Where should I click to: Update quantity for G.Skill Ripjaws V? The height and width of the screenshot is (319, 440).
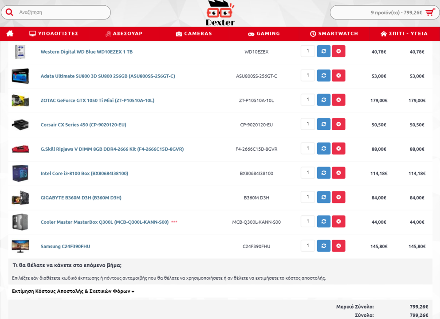(x=323, y=148)
